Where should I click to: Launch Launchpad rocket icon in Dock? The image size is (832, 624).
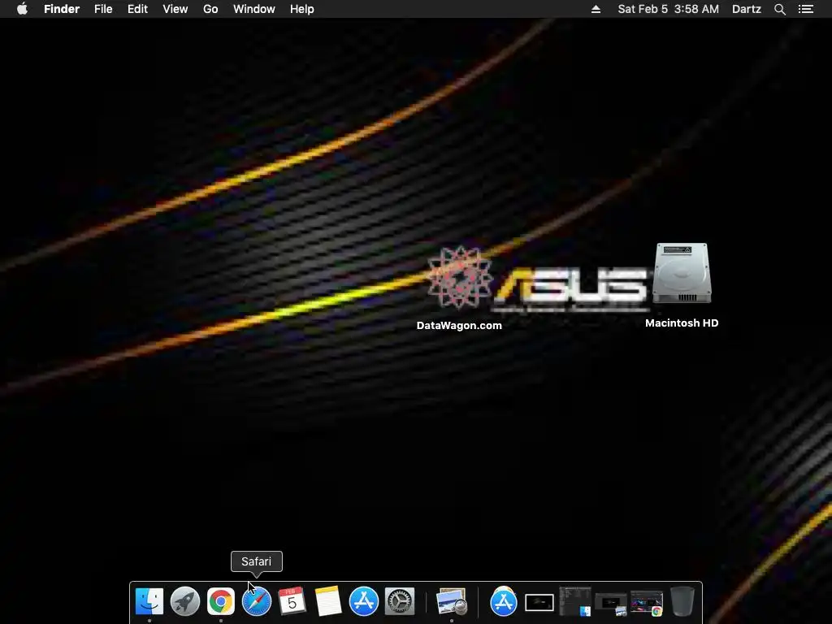(x=185, y=601)
